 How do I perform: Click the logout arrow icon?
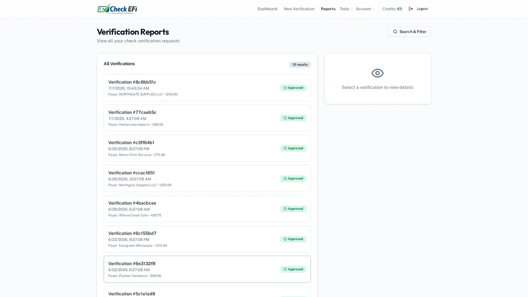coord(411,9)
